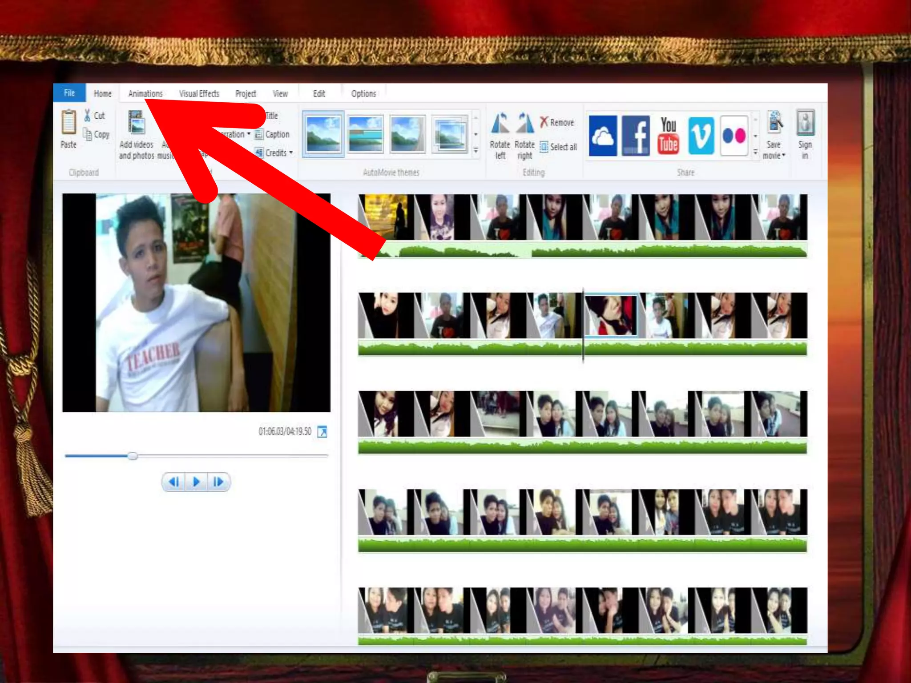Click the preview seek slider handle
The image size is (911, 683).
tap(133, 456)
